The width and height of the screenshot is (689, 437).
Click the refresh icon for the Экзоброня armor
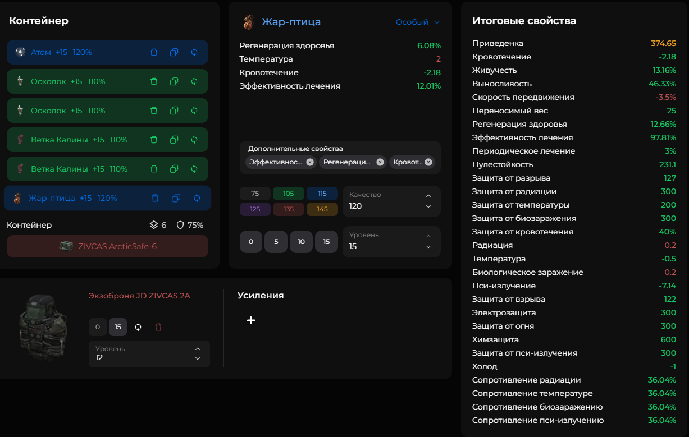coord(138,327)
